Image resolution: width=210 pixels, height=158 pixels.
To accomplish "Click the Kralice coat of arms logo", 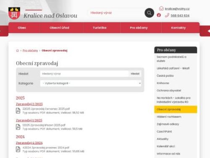I will tap(14, 13).
